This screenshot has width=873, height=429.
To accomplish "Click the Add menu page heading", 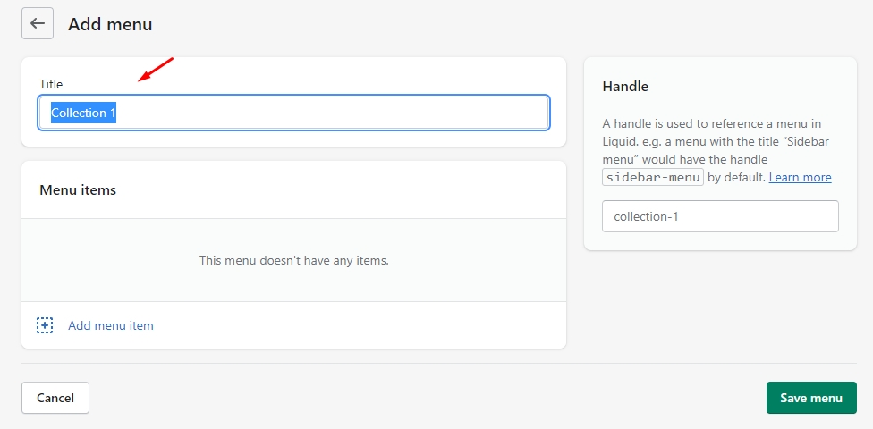I will [110, 24].
